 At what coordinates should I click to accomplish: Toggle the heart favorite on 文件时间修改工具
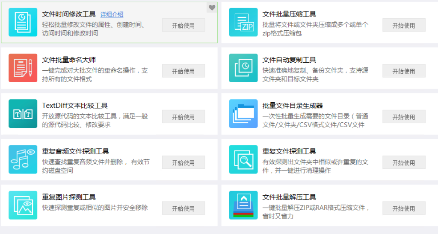pyautogui.click(x=212, y=8)
